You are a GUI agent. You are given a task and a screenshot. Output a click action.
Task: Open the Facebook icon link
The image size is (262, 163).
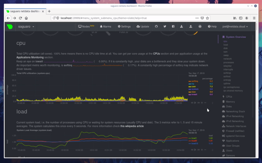173,27
